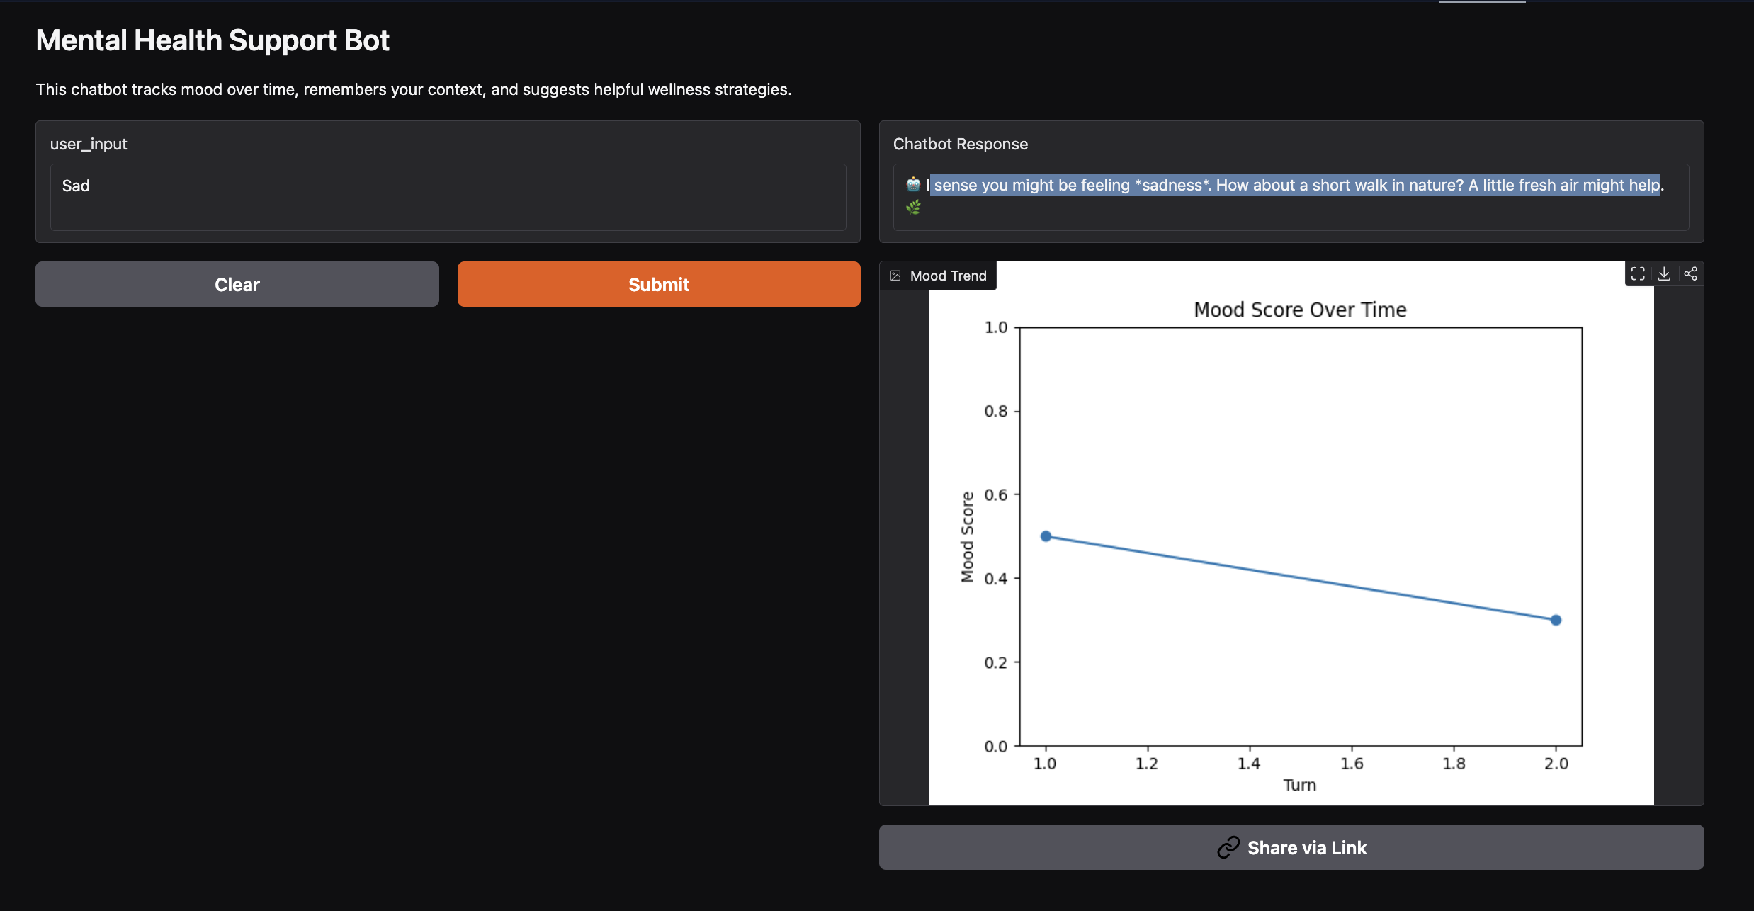The width and height of the screenshot is (1754, 911).
Task: Click the robot emoji in chatbot response
Action: pyautogui.click(x=913, y=185)
